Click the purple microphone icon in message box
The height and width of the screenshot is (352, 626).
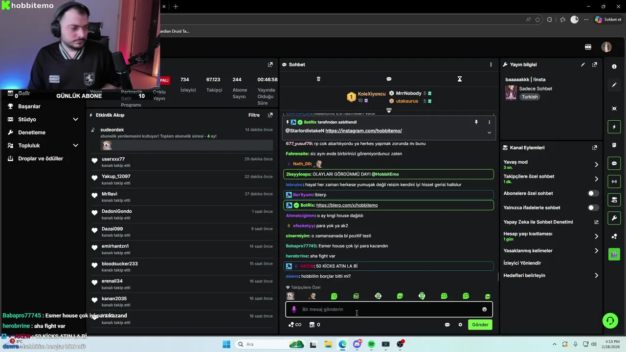click(294, 309)
